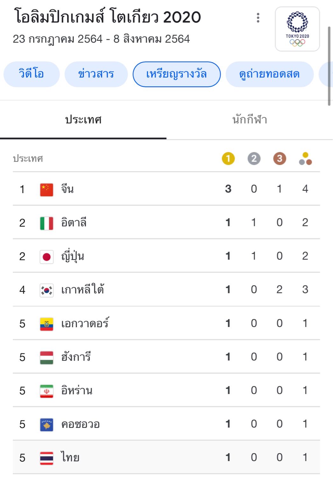Select the เหรียญรางวัล chip
Viewport: 333px width, 478px height.
pos(176,74)
